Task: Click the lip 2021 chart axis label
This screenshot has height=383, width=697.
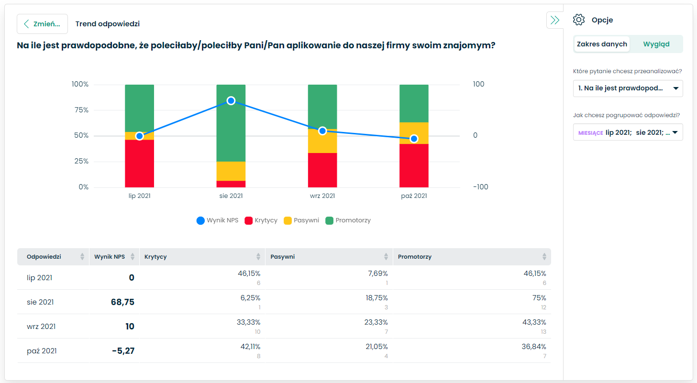Action: point(140,196)
